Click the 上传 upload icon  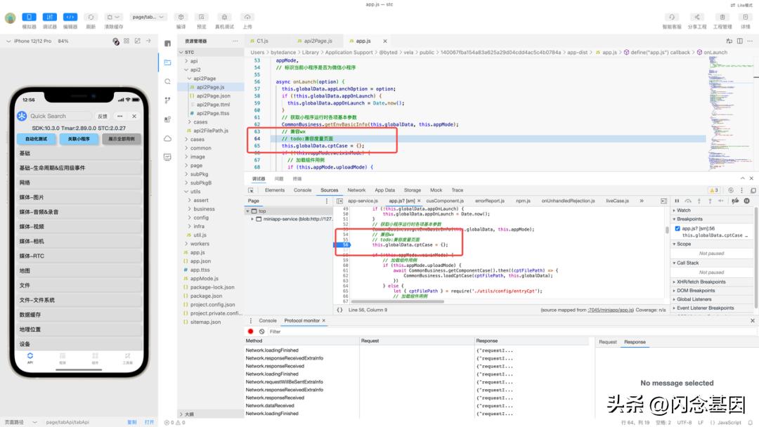click(247, 17)
